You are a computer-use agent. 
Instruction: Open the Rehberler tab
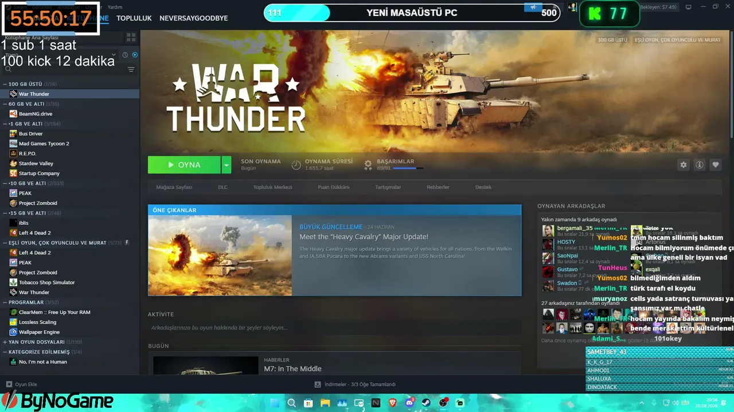point(438,187)
